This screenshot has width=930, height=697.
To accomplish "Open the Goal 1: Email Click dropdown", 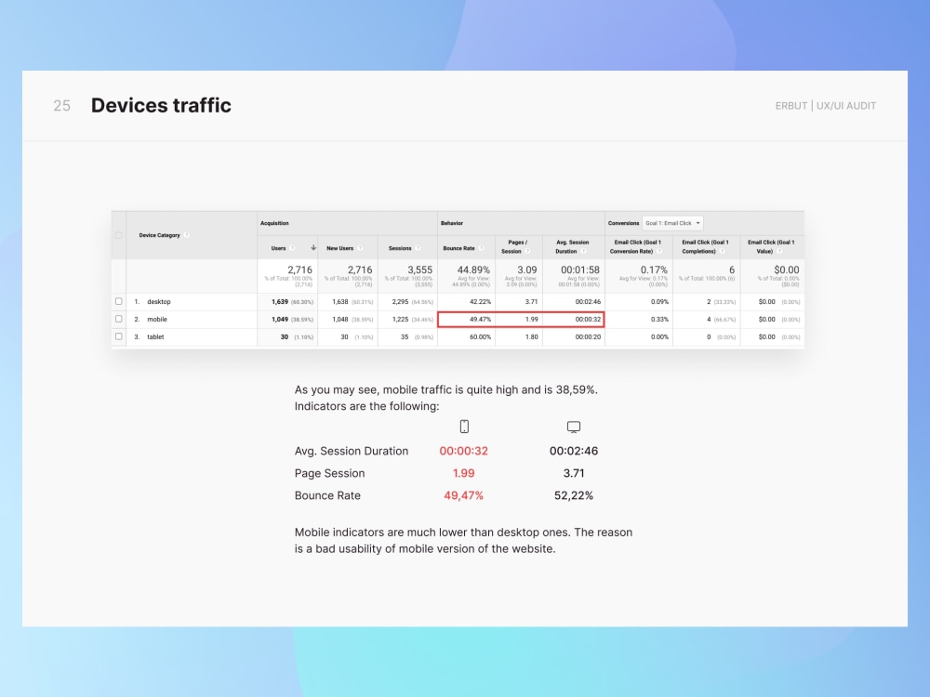I will coord(672,223).
